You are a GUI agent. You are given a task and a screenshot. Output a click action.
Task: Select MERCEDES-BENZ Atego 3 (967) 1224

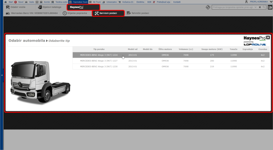171,55
